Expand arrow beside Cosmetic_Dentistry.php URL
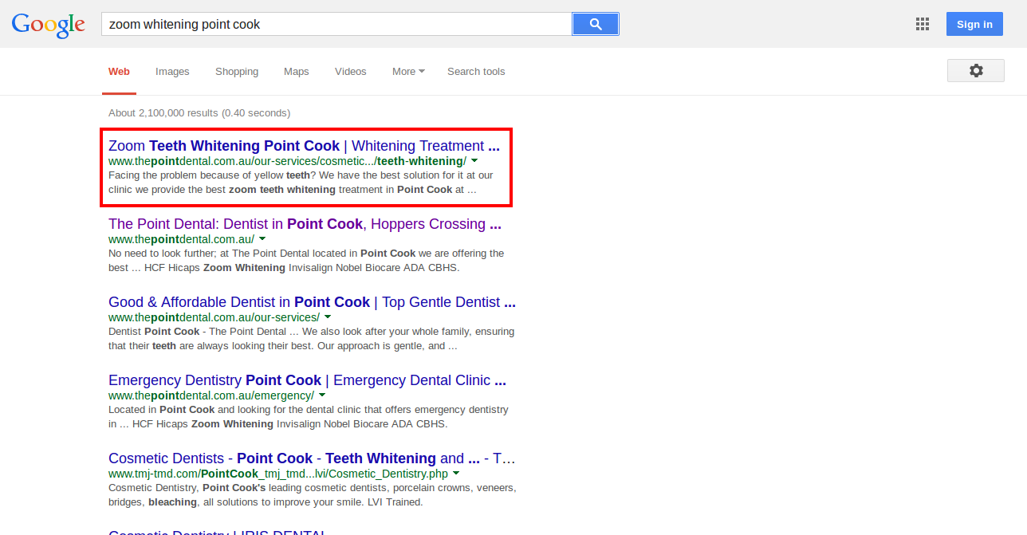1027x535 pixels. pyautogui.click(x=456, y=474)
